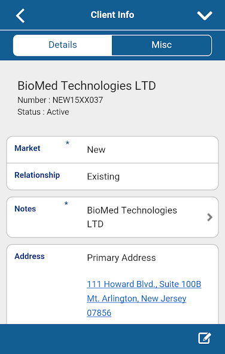The width and height of the screenshot is (225, 354).
Task: Open the Notes row BioMed Technologies LTD
Action: 113,217
